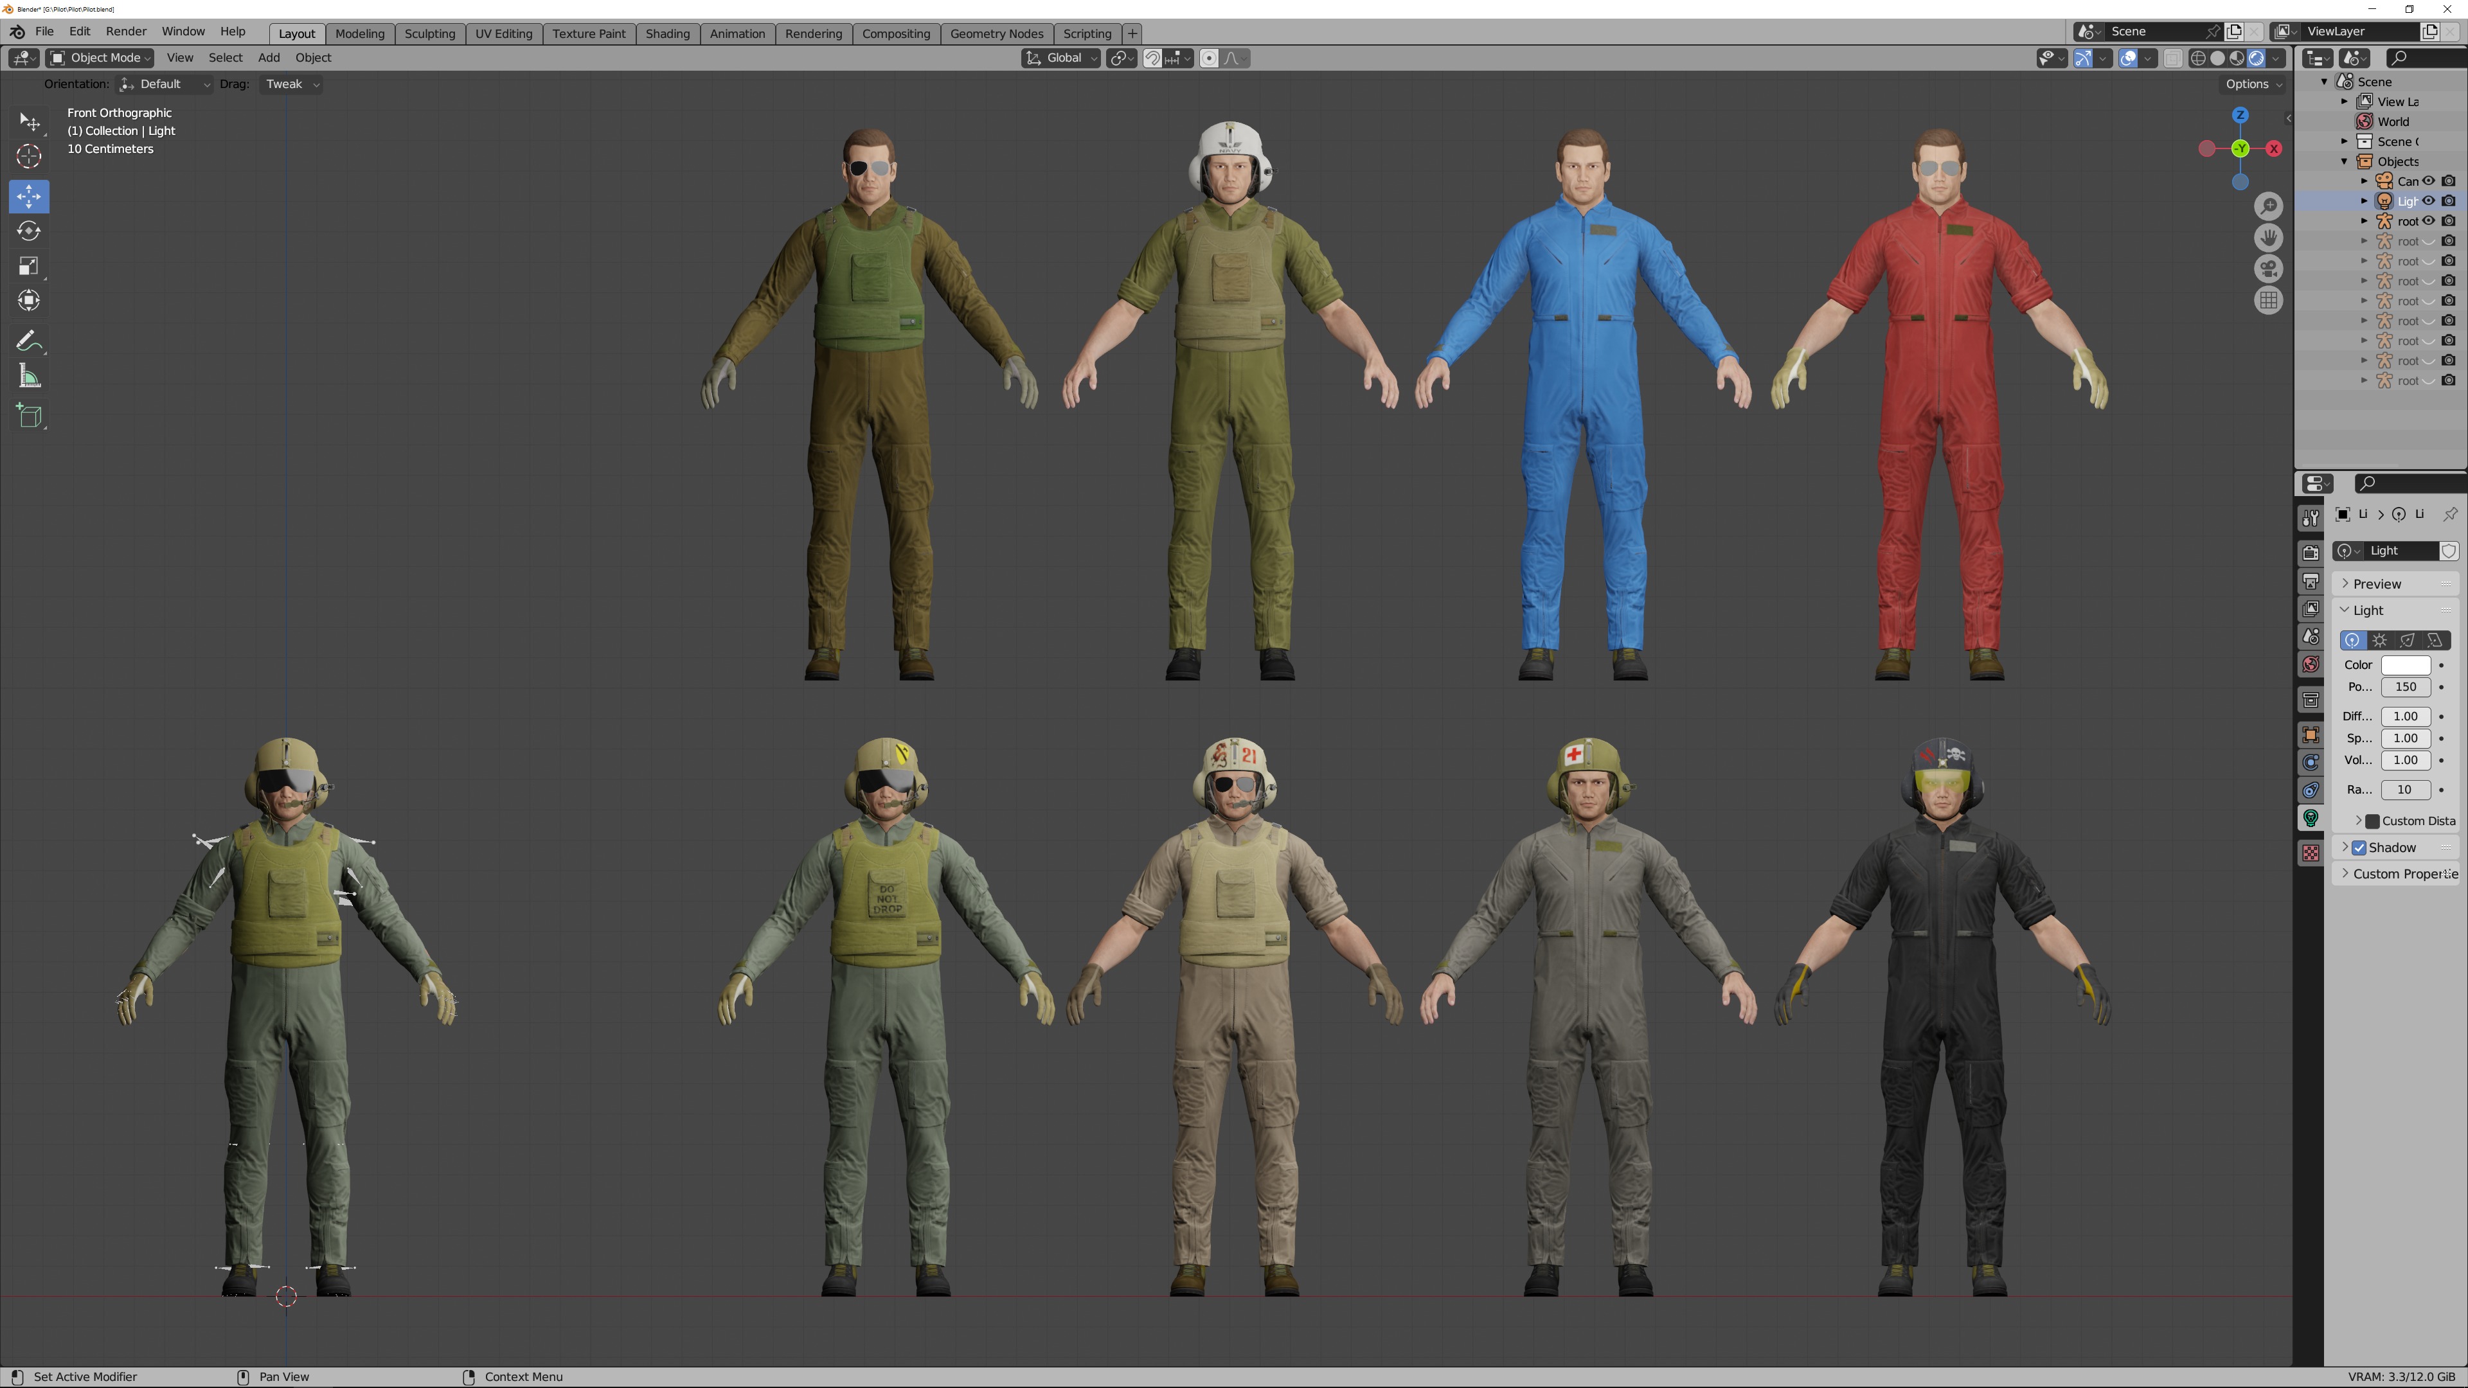Select the Measure tool
Image resolution: width=2468 pixels, height=1388 pixels.
click(29, 377)
